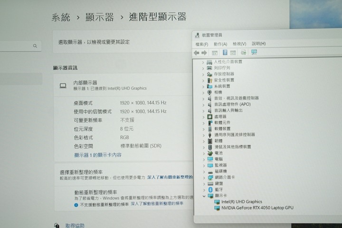Expand the 存放控制器 category
The width and height of the screenshot is (342, 228).
tap(203, 74)
